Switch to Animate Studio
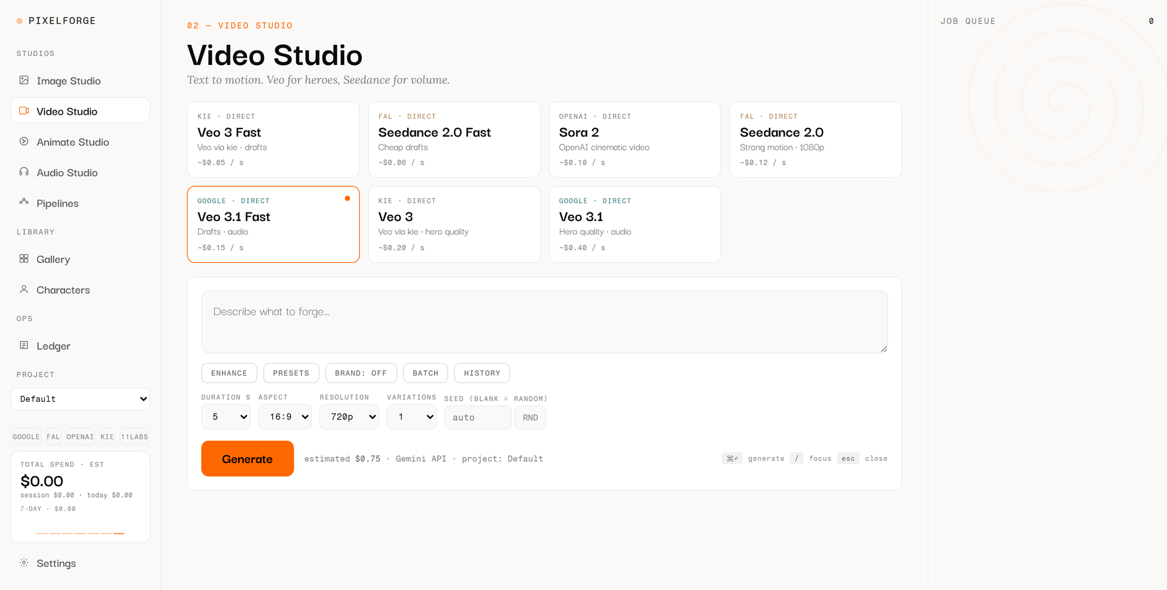 (x=80, y=142)
